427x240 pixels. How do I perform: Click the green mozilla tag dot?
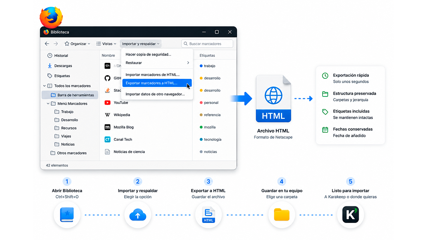[x=201, y=127]
